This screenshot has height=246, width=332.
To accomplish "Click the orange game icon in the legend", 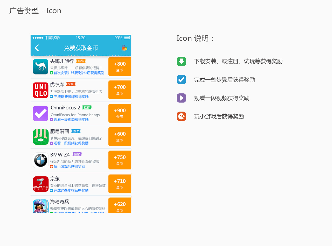I will tap(181, 116).
